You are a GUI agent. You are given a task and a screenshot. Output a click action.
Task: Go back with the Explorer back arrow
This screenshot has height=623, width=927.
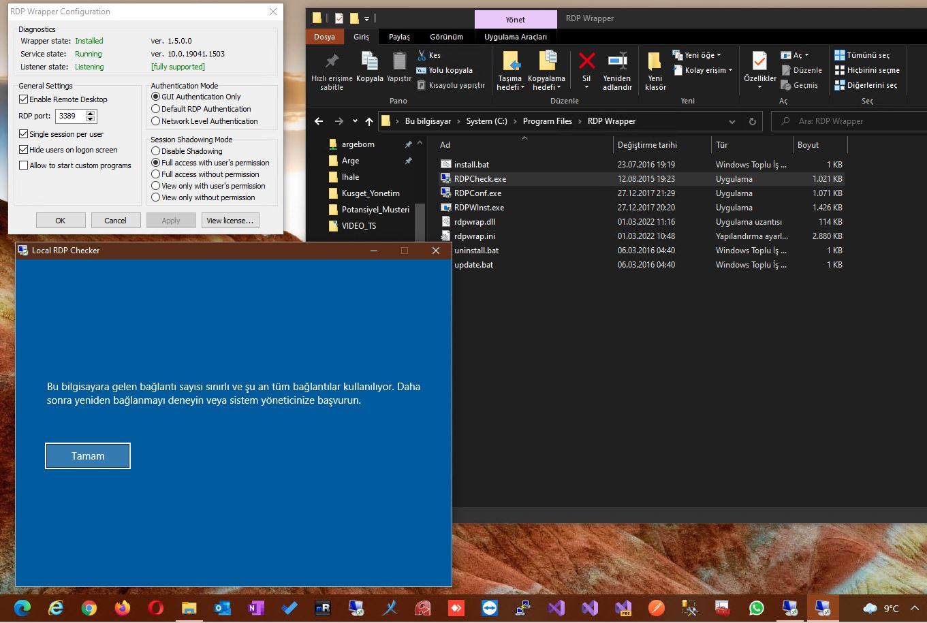(319, 121)
